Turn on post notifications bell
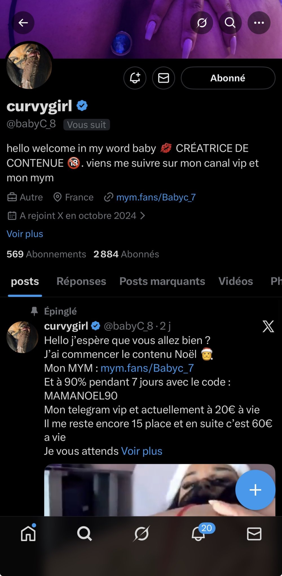The width and height of the screenshot is (282, 576). coord(135,78)
